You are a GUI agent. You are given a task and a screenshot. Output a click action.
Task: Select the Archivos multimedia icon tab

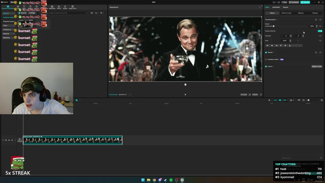8,7
